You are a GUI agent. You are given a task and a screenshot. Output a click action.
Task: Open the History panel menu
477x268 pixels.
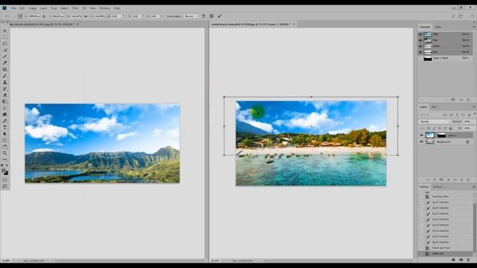[474, 187]
